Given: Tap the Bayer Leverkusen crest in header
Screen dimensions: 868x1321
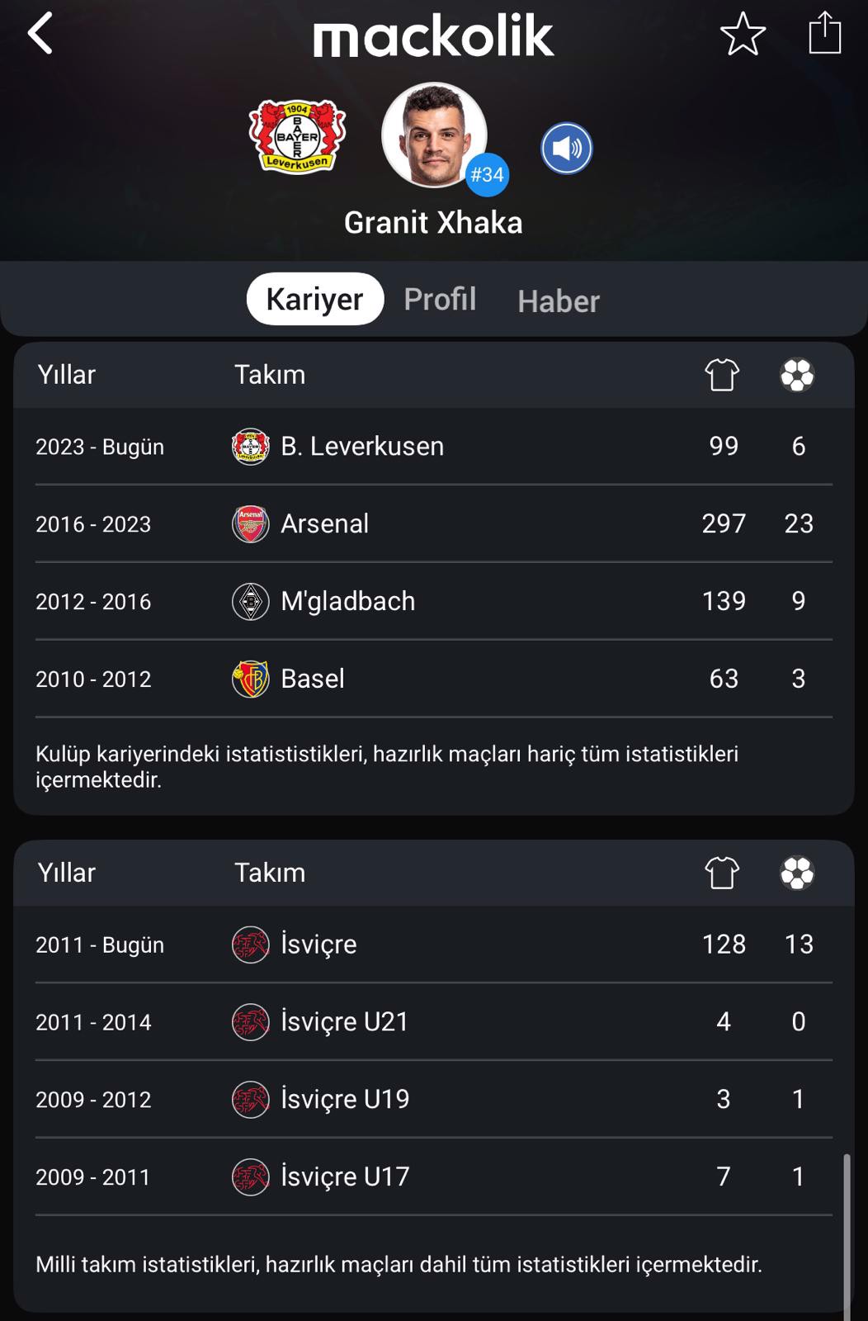Looking at the screenshot, I should (297, 136).
